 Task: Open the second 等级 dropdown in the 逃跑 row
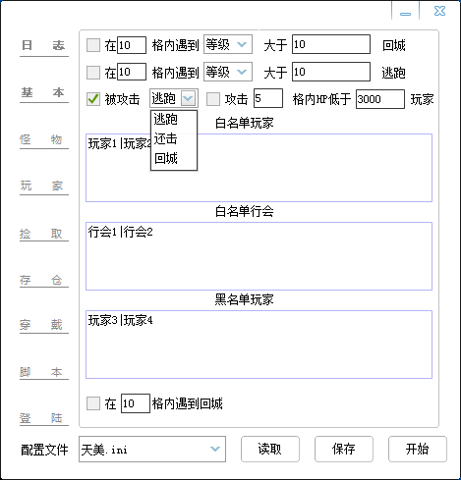pos(228,72)
